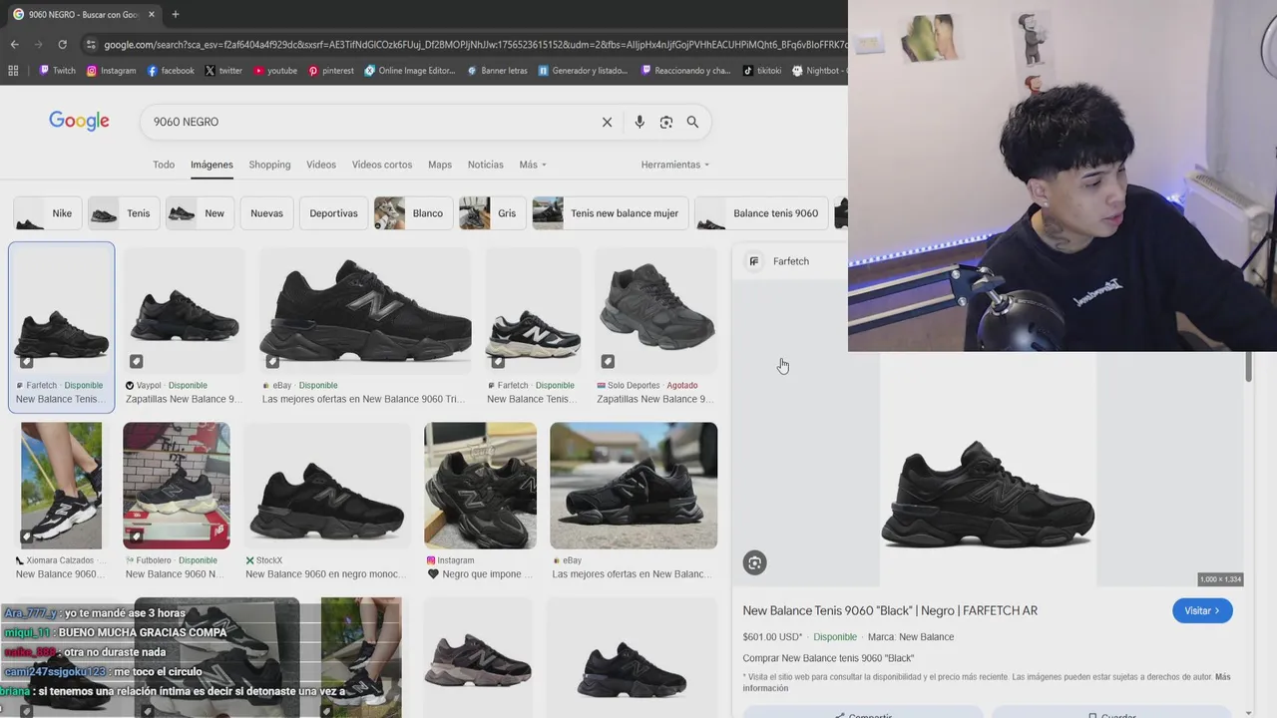Screen dimensions: 1277x718
Task: Open the Maps tab
Action: pos(440,165)
